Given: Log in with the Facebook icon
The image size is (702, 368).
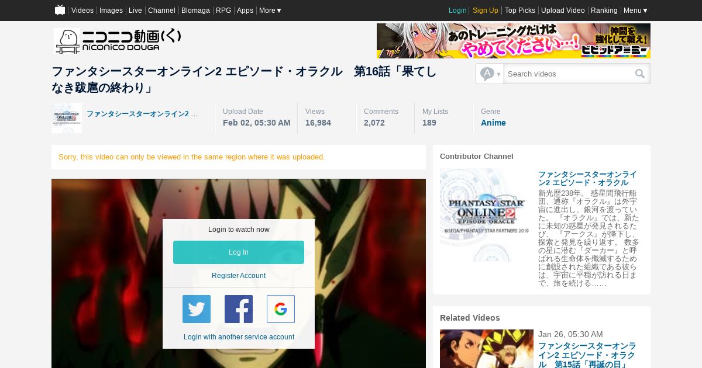Looking at the screenshot, I should click(239, 309).
